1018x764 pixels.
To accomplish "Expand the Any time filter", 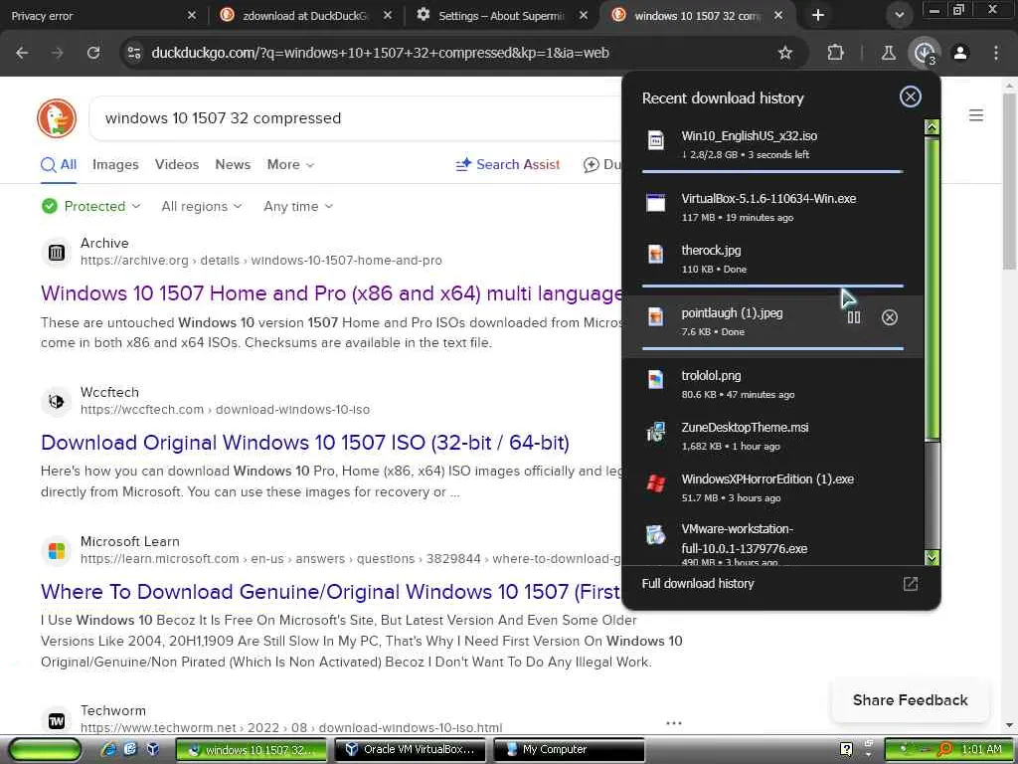I will tap(298, 206).
